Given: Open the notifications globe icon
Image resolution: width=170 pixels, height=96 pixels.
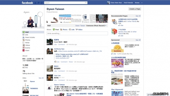Looking at the screenshot, I should coord(41,3).
